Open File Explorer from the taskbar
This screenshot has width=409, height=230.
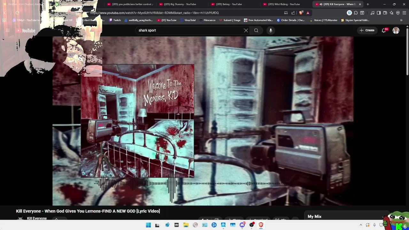point(186,225)
